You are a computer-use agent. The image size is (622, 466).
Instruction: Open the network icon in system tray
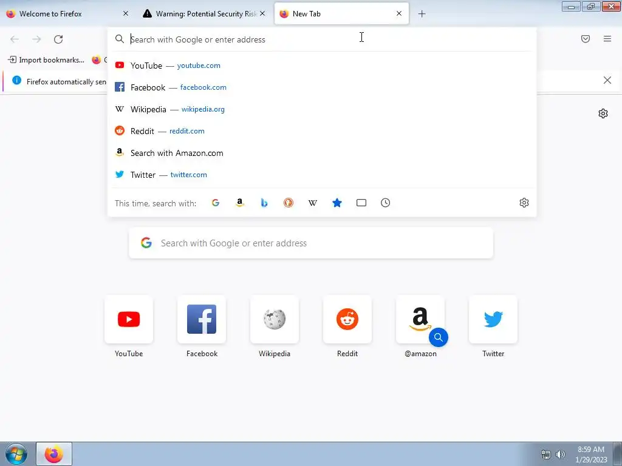[x=546, y=454]
